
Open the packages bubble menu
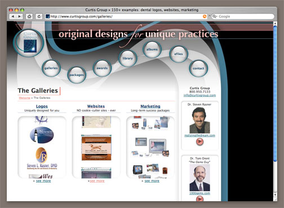(77, 75)
